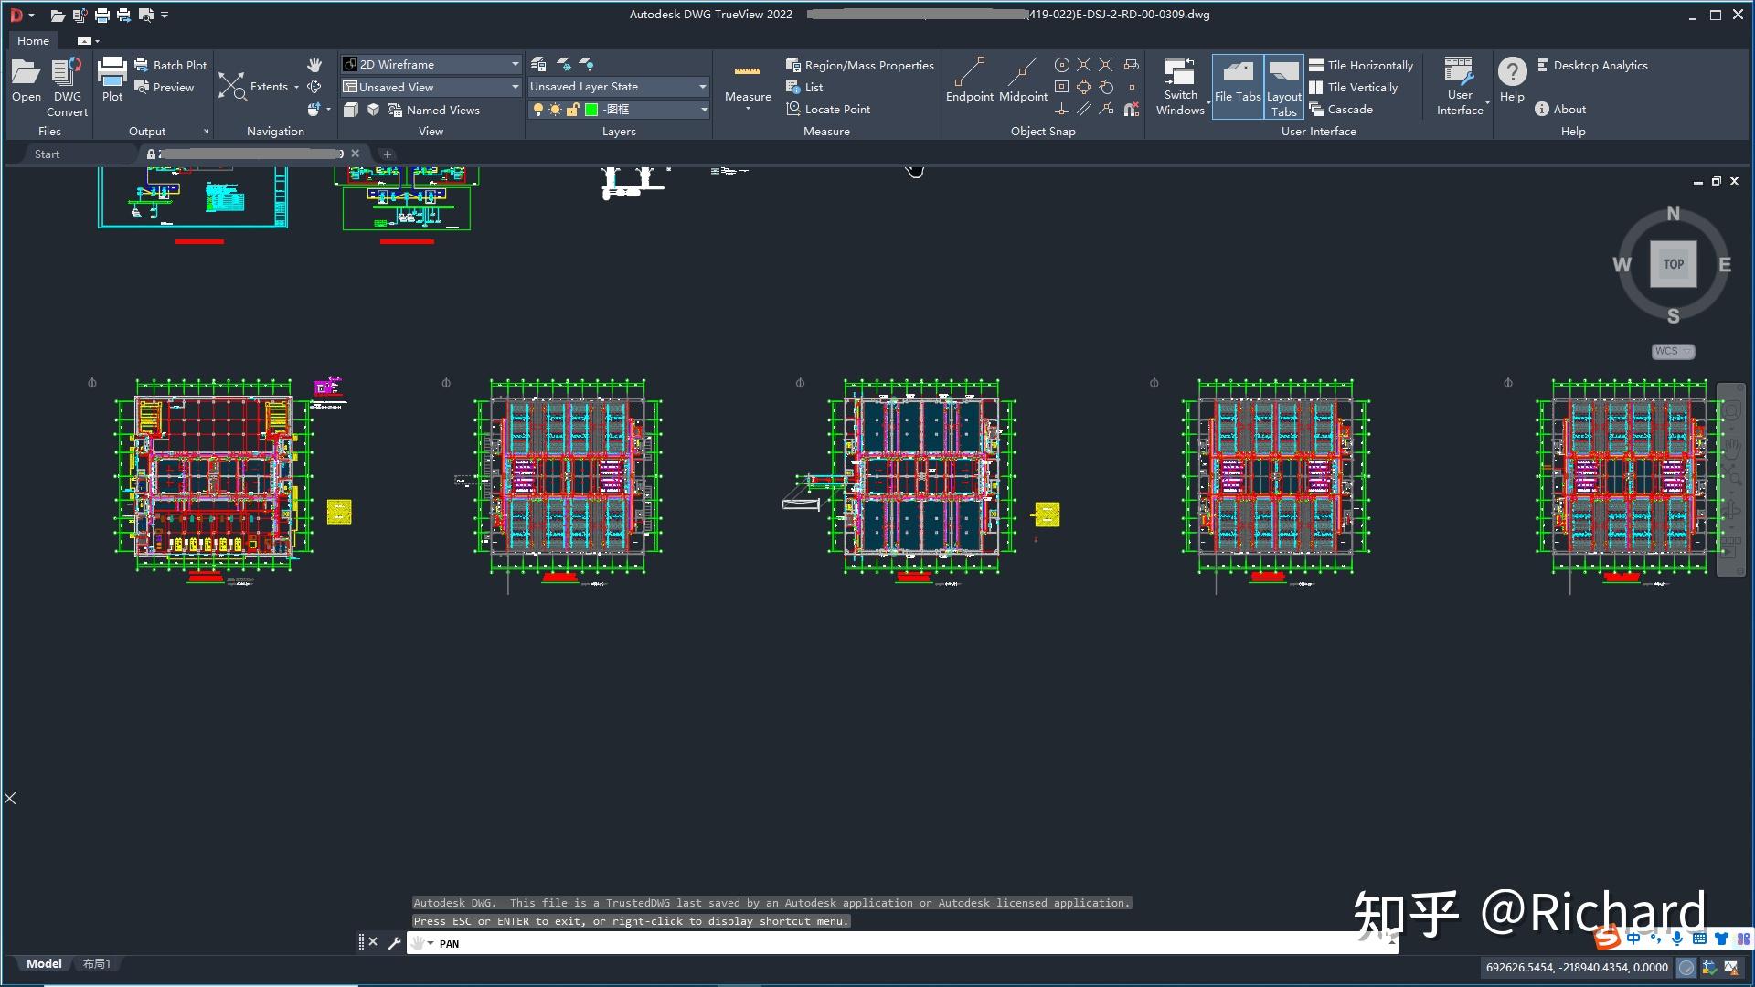
Task: Activate Midpoint object snap
Action: [1023, 80]
